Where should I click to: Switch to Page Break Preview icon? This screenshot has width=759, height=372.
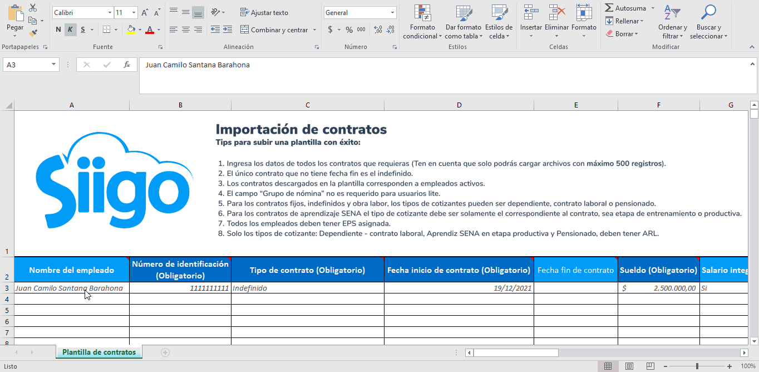pos(649,366)
